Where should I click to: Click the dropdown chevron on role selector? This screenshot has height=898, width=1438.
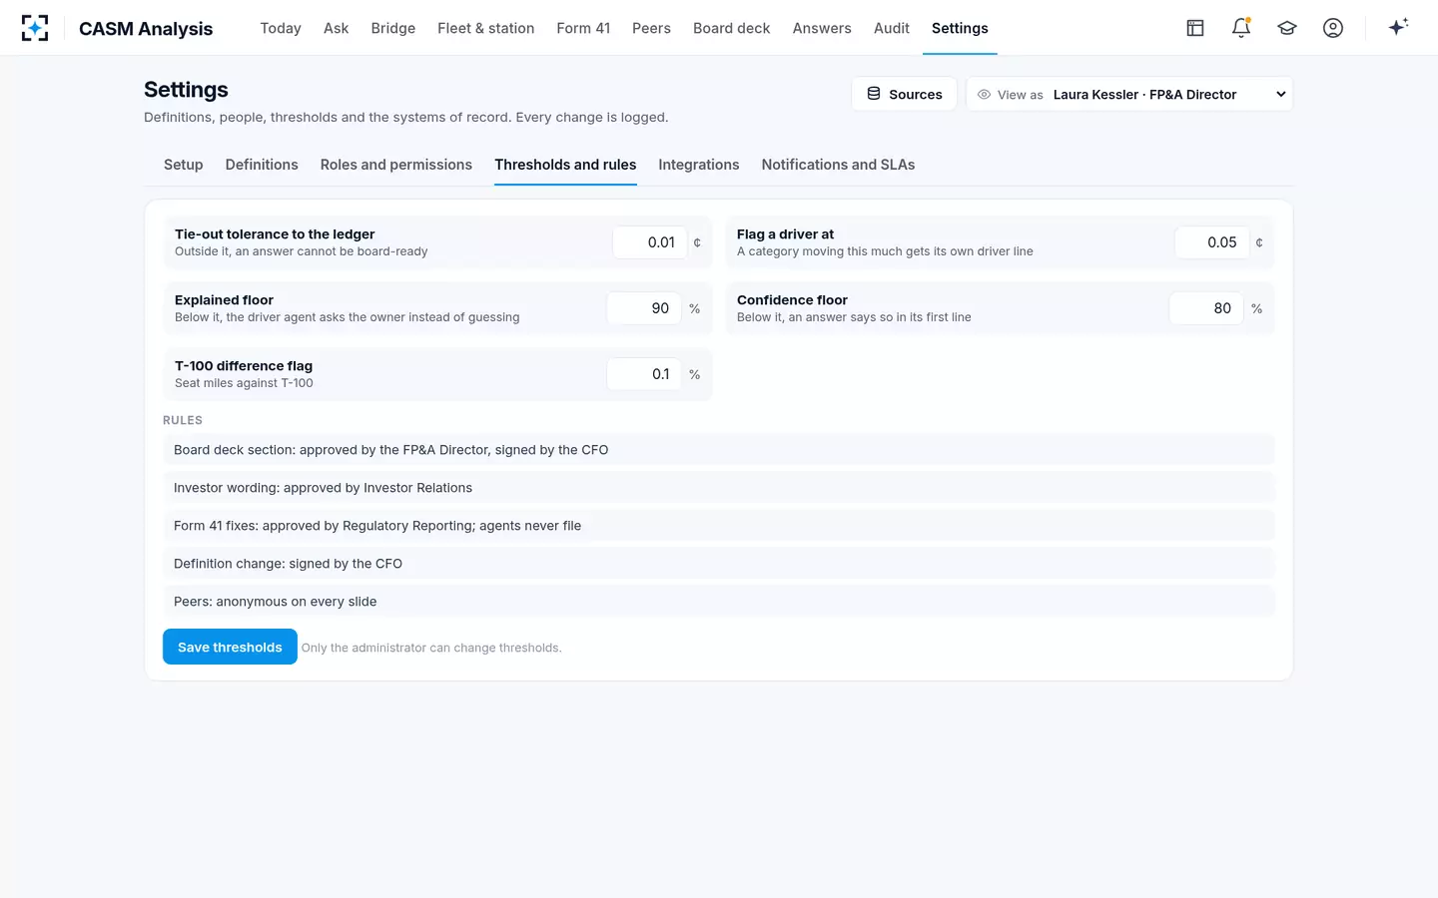point(1280,94)
